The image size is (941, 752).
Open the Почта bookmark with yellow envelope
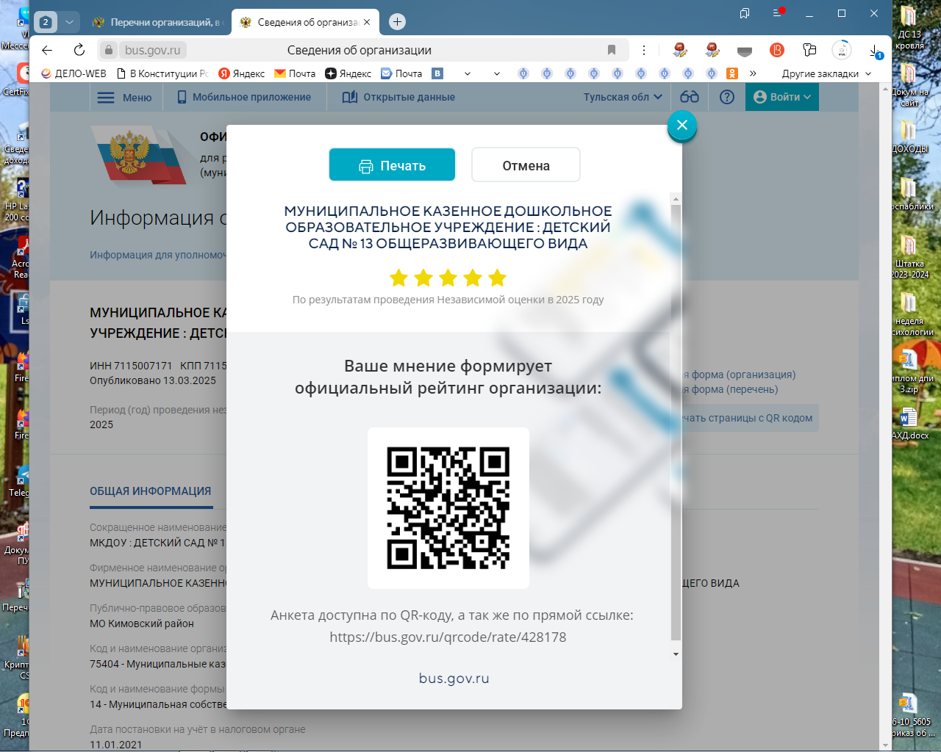pyautogui.click(x=295, y=73)
